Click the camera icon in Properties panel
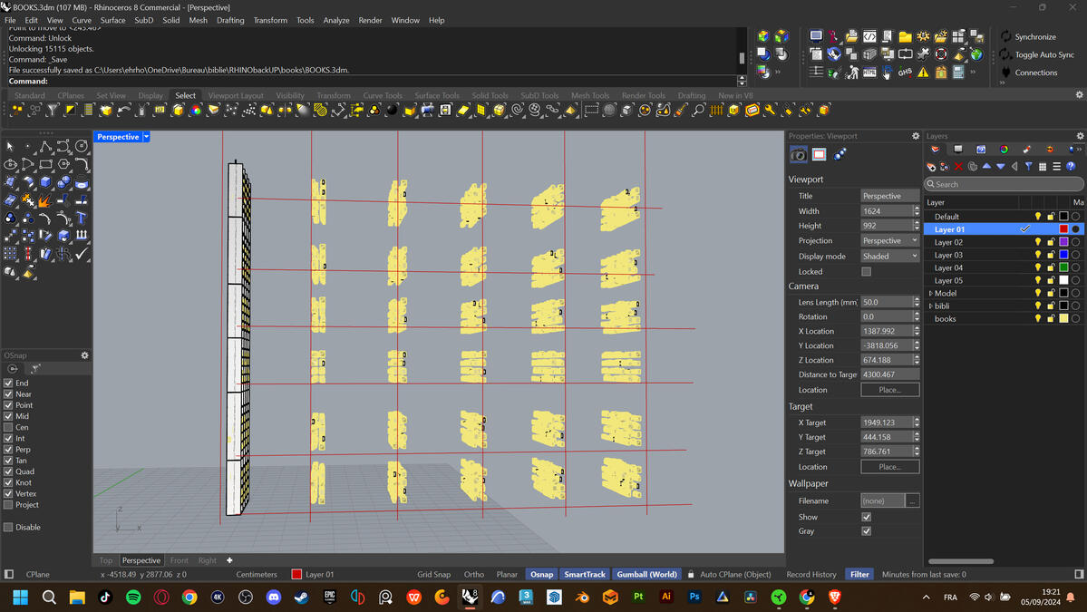 799,155
